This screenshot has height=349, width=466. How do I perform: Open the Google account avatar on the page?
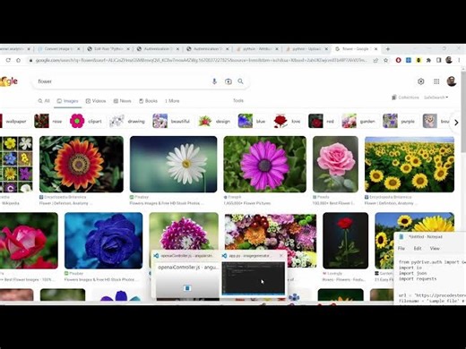pos(452,81)
